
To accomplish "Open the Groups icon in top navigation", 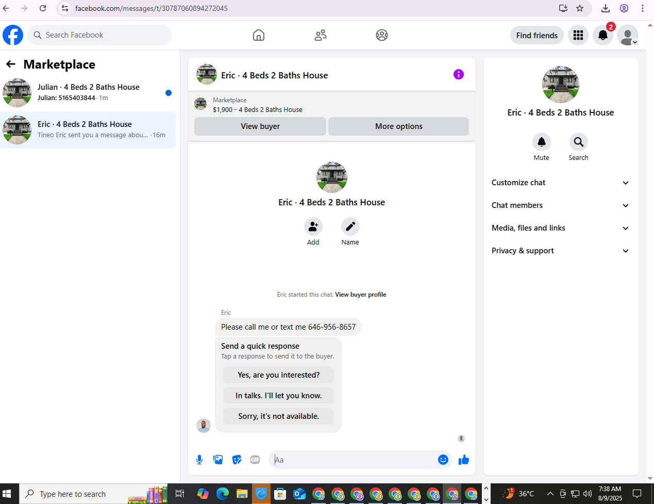I will pos(382,35).
